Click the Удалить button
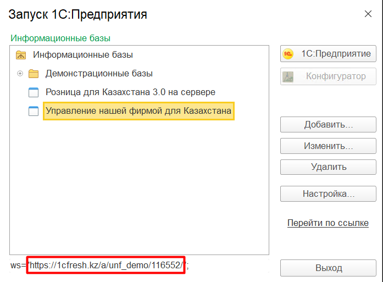383x282 pixels. click(328, 167)
